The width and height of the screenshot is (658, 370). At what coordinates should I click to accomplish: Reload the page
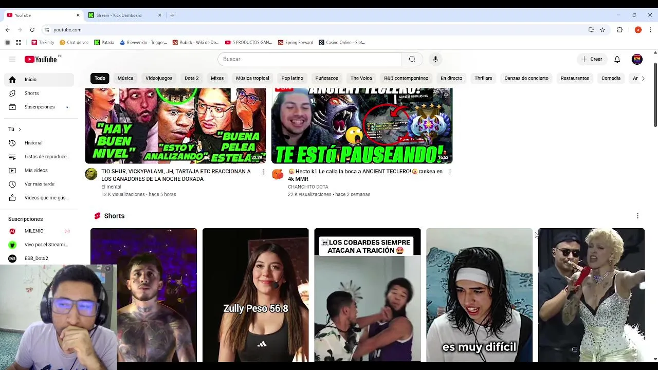[32, 30]
